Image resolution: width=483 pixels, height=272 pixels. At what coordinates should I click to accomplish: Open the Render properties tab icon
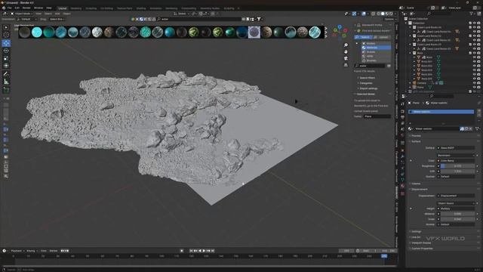(x=402, y=111)
